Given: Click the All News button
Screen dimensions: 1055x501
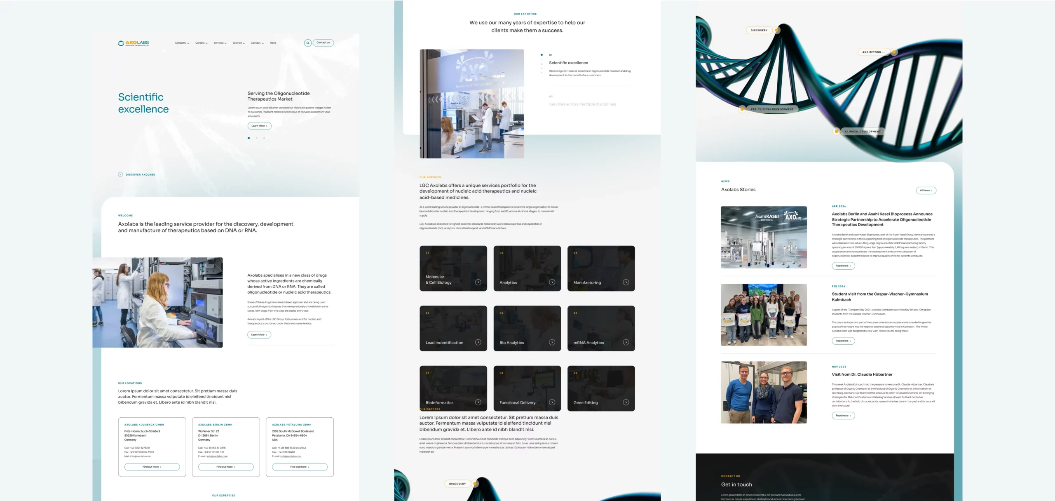Looking at the screenshot, I should [926, 191].
